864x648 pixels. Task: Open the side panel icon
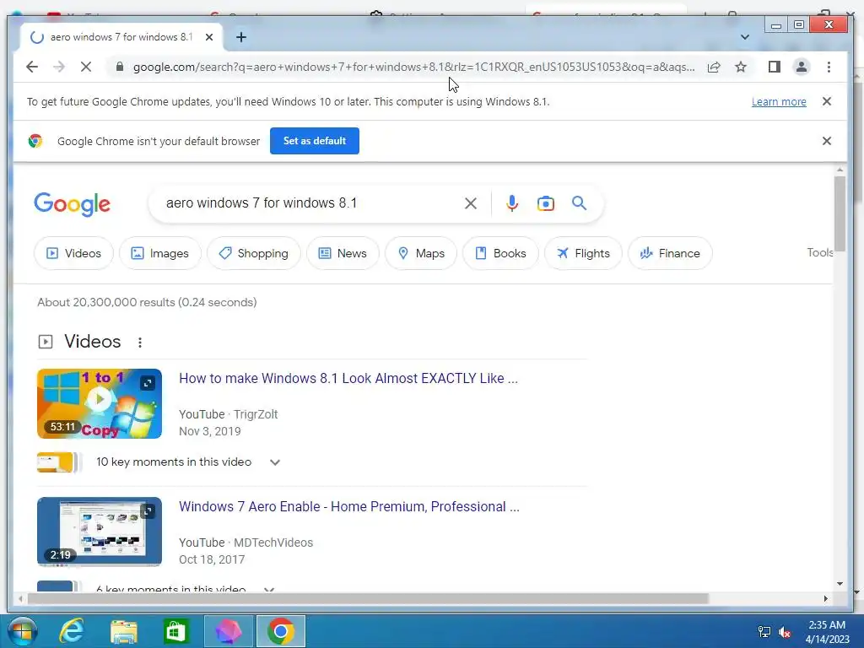coord(774,67)
